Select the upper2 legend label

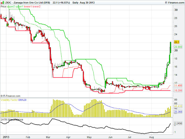tap(11, 7)
